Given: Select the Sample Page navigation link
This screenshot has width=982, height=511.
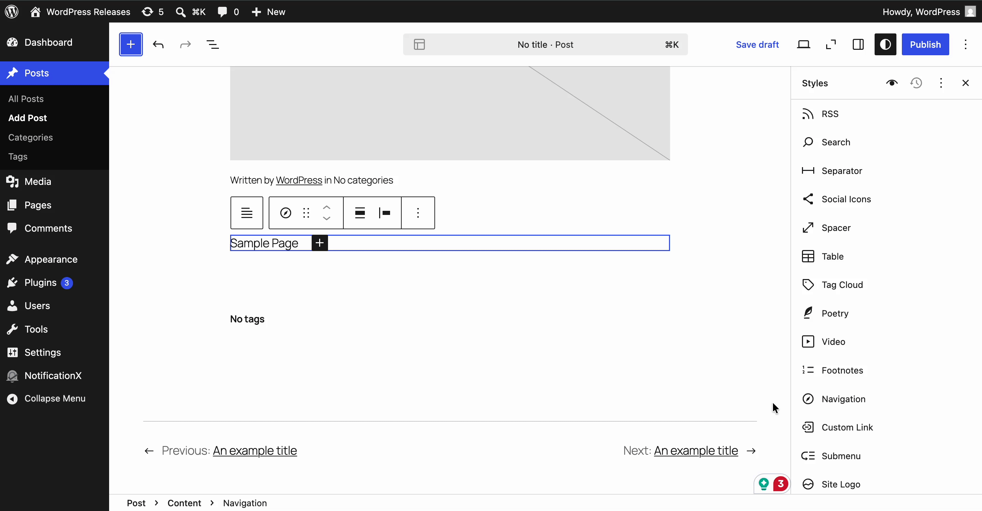Looking at the screenshot, I should pos(264,243).
